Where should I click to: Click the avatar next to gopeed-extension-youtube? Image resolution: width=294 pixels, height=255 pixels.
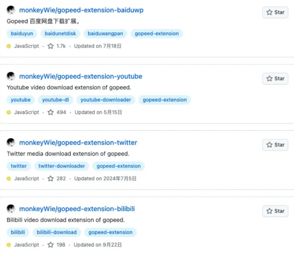[11, 76]
